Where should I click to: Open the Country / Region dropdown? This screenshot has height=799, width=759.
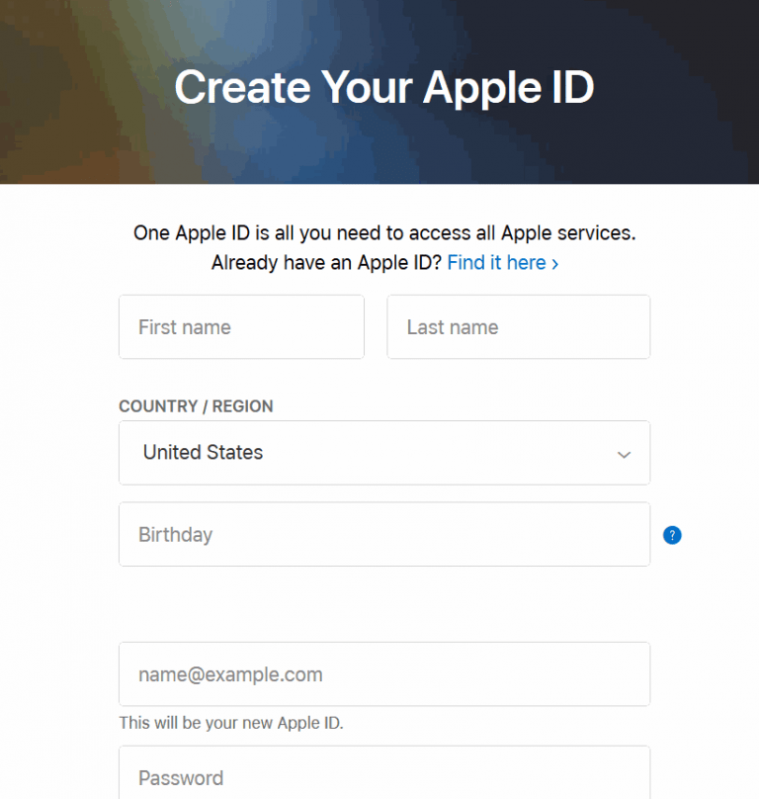tap(383, 453)
